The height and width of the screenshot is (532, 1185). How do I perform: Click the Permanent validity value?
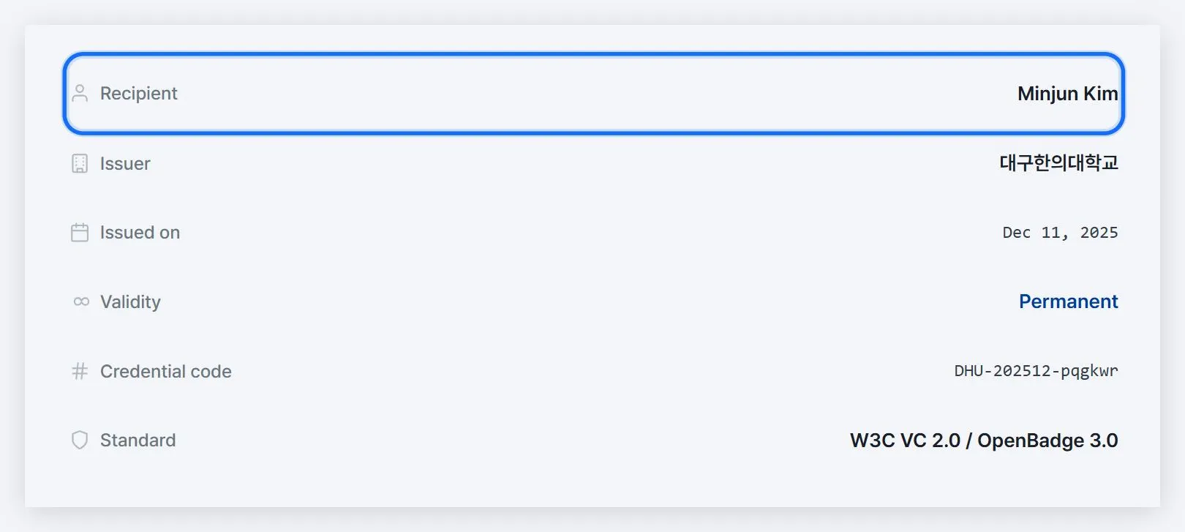pyautogui.click(x=1068, y=301)
